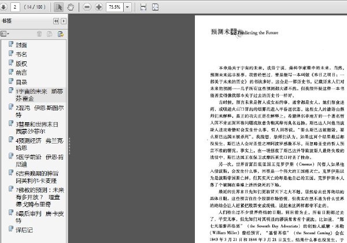This screenshot has height=243, width=347.
Task: Open bookmark 6古典晚期的神旨
Action: 37,177
